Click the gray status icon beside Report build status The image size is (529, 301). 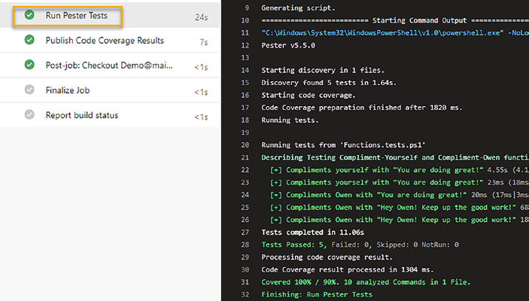point(29,115)
